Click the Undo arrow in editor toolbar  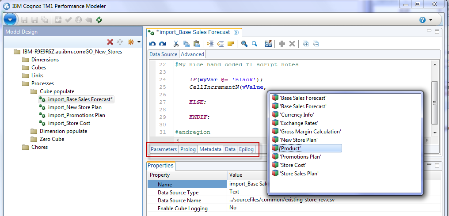point(152,44)
